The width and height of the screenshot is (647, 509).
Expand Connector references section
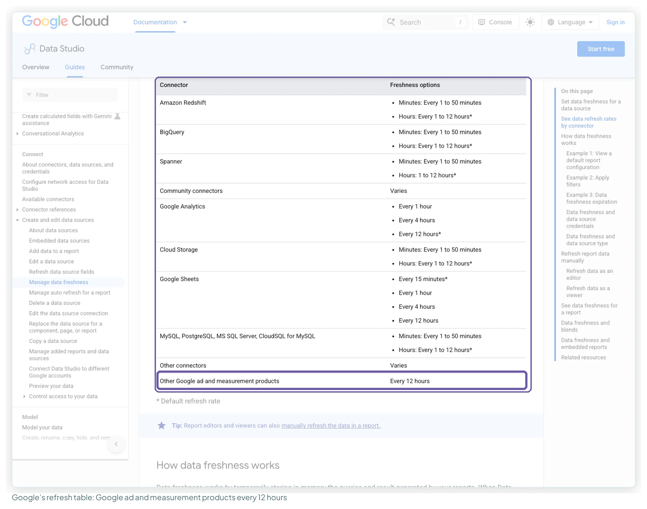point(17,209)
